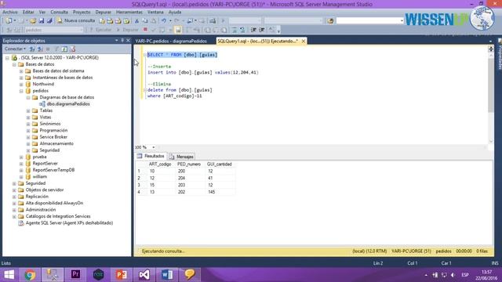Click the last icon in Object Explorer toolbar
This screenshot has height=282, width=502.
[x=73, y=49]
